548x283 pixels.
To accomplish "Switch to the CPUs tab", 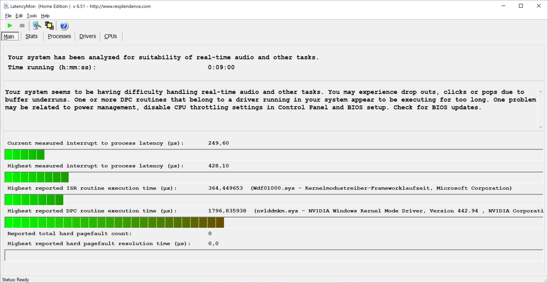I will 110,36.
